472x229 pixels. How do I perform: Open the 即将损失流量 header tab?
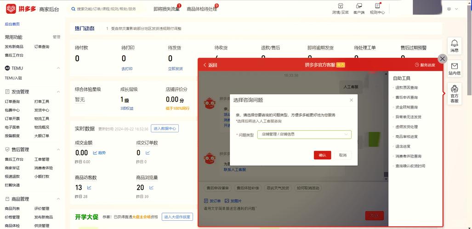pos(166,9)
